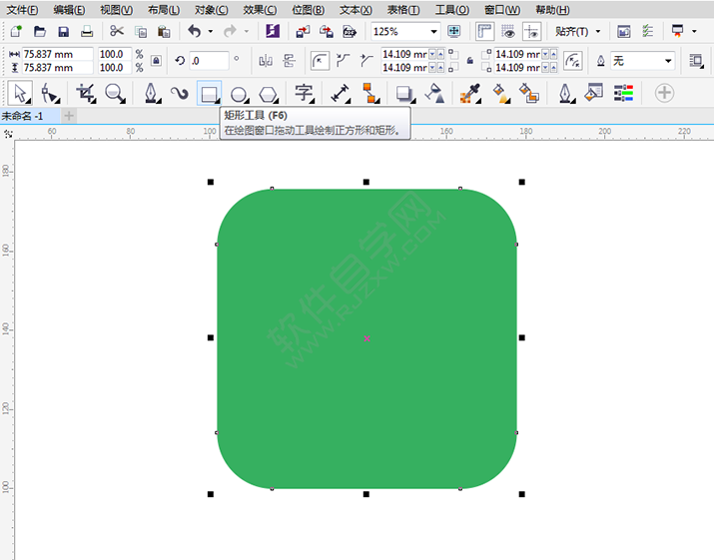Screen dimensions: 714x560
Task: Select the Zoom magnifier tool
Action: [x=115, y=94]
